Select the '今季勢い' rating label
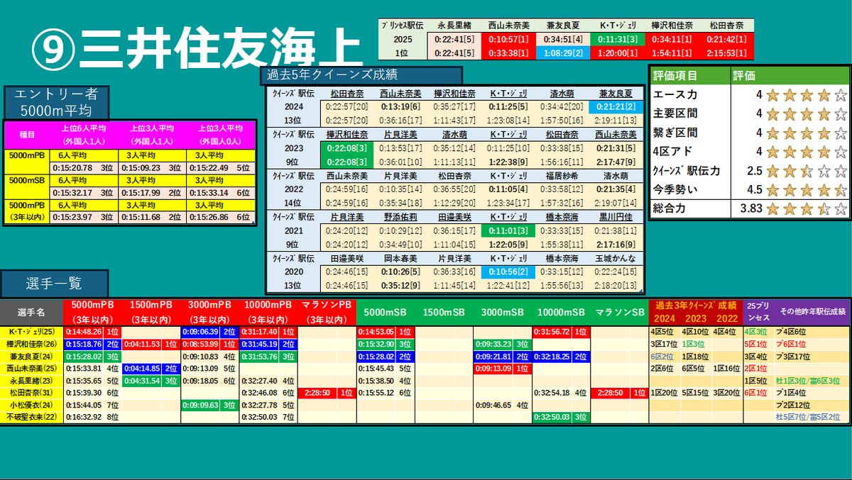852x480 pixels. click(674, 190)
